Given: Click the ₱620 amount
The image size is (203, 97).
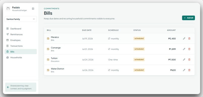Looking at the screenshot, I should pos(173,70).
